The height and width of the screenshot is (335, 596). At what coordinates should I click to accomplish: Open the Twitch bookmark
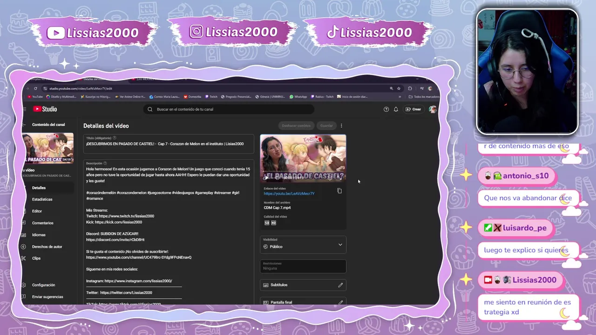click(x=211, y=97)
